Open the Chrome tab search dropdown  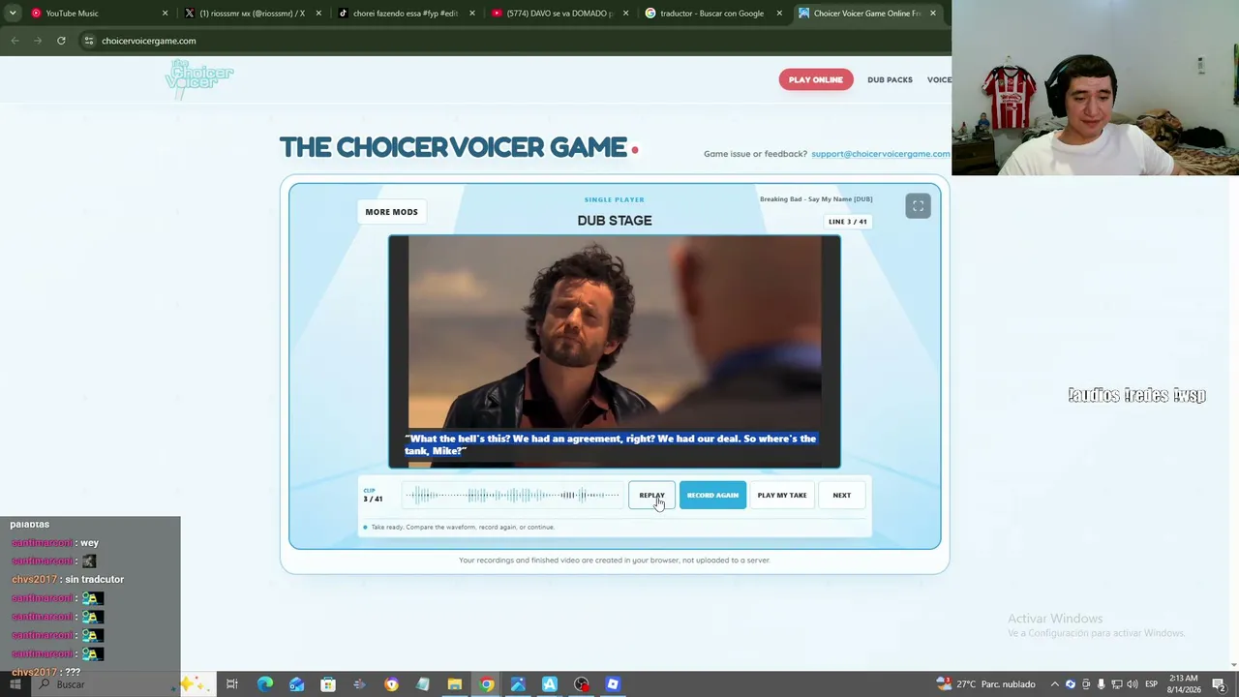coord(13,14)
